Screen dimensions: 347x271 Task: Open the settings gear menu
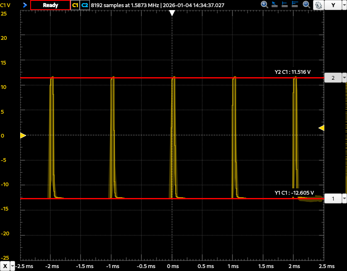[x=318, y=5]
